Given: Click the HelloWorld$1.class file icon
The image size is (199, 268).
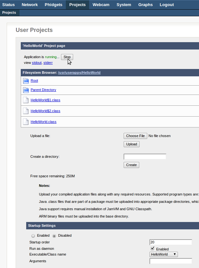Looking at the screenshot, I should pyautogui.click(x=26, y=100).
